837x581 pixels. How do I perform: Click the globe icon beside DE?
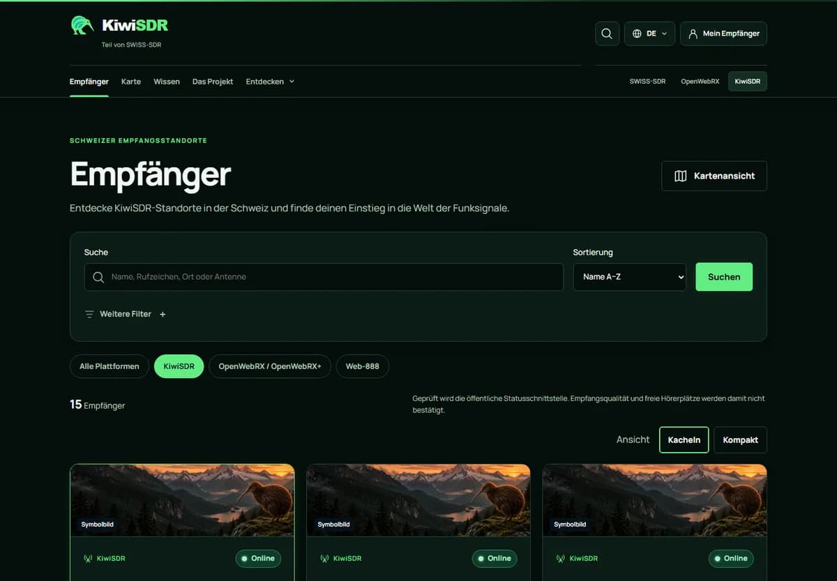point(637,33)
